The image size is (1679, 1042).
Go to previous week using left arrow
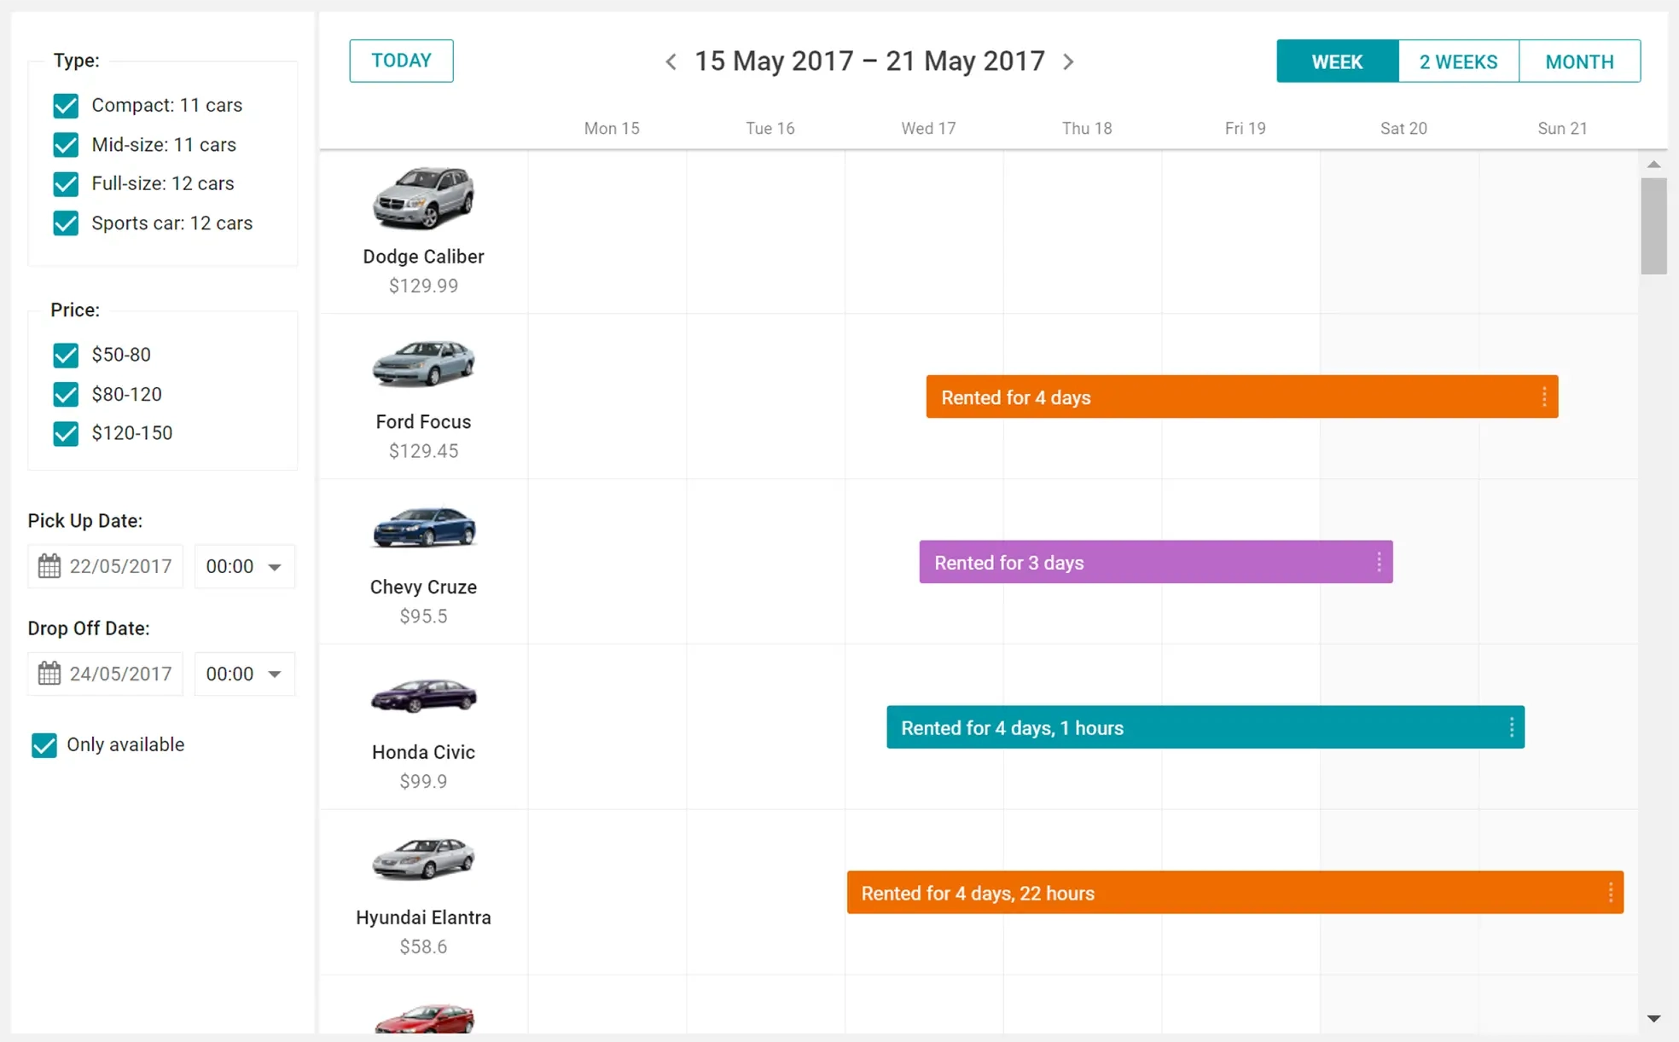(671, 61)
